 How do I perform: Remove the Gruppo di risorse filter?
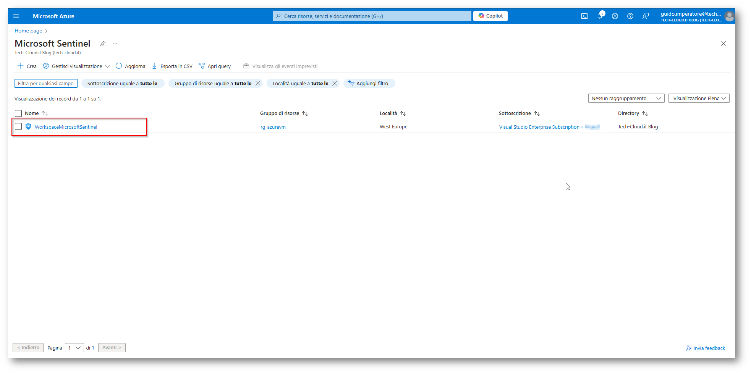pos(258,83)
